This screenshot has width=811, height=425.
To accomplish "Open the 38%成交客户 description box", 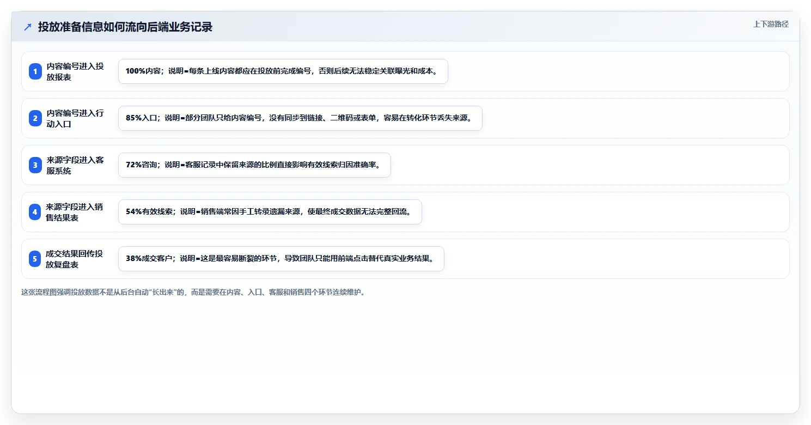I will (x=281, y=259).
